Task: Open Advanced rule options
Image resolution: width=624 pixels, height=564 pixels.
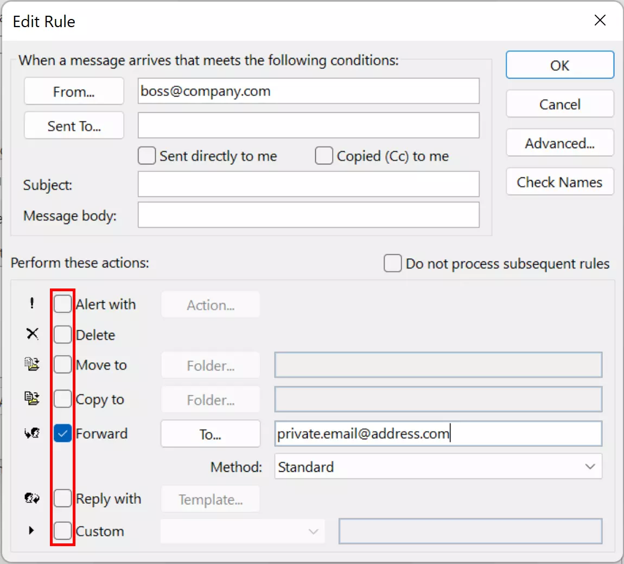Action: (x=559, y=143)
